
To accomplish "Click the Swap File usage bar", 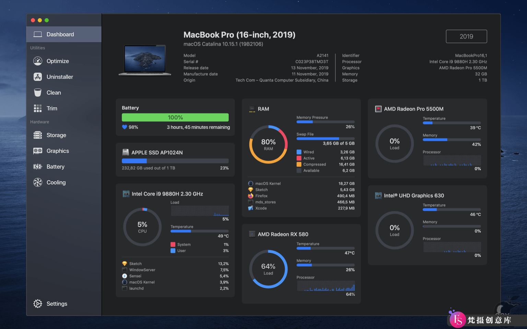I will (326, 138).
